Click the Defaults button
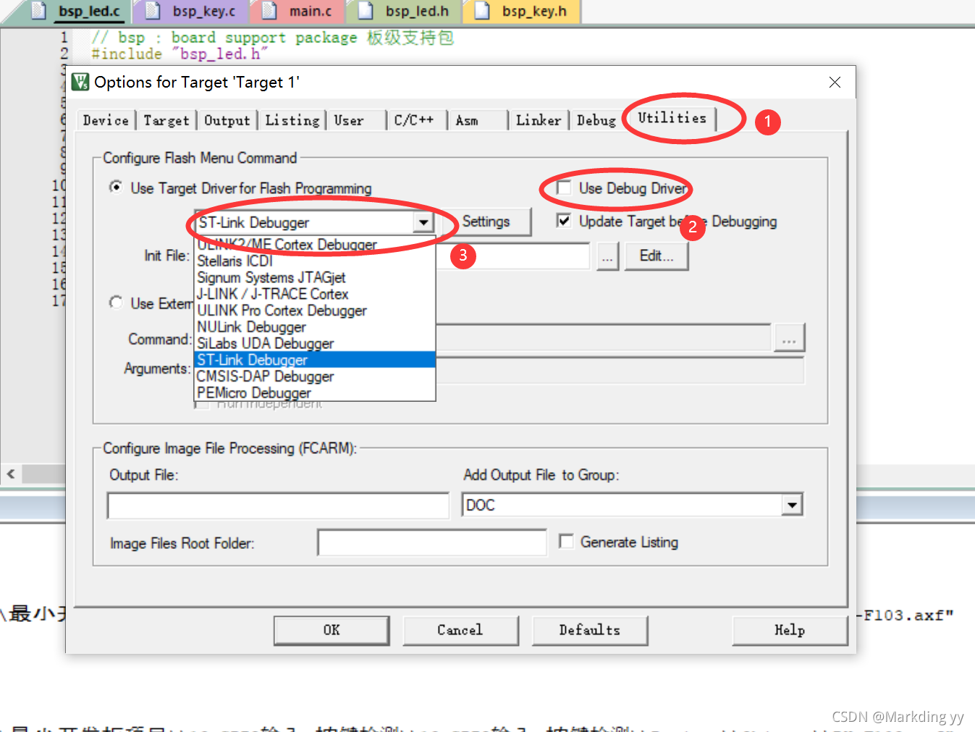The width and height of the screenshot is (975, 732). point(589,630)
